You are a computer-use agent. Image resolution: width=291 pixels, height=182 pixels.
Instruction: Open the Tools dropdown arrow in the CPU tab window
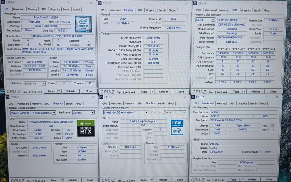pyautogui.click(x=59, y=91)
